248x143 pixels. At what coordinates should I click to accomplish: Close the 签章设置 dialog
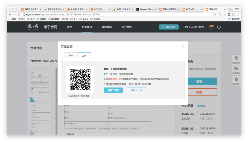click(x=183, y=46)
